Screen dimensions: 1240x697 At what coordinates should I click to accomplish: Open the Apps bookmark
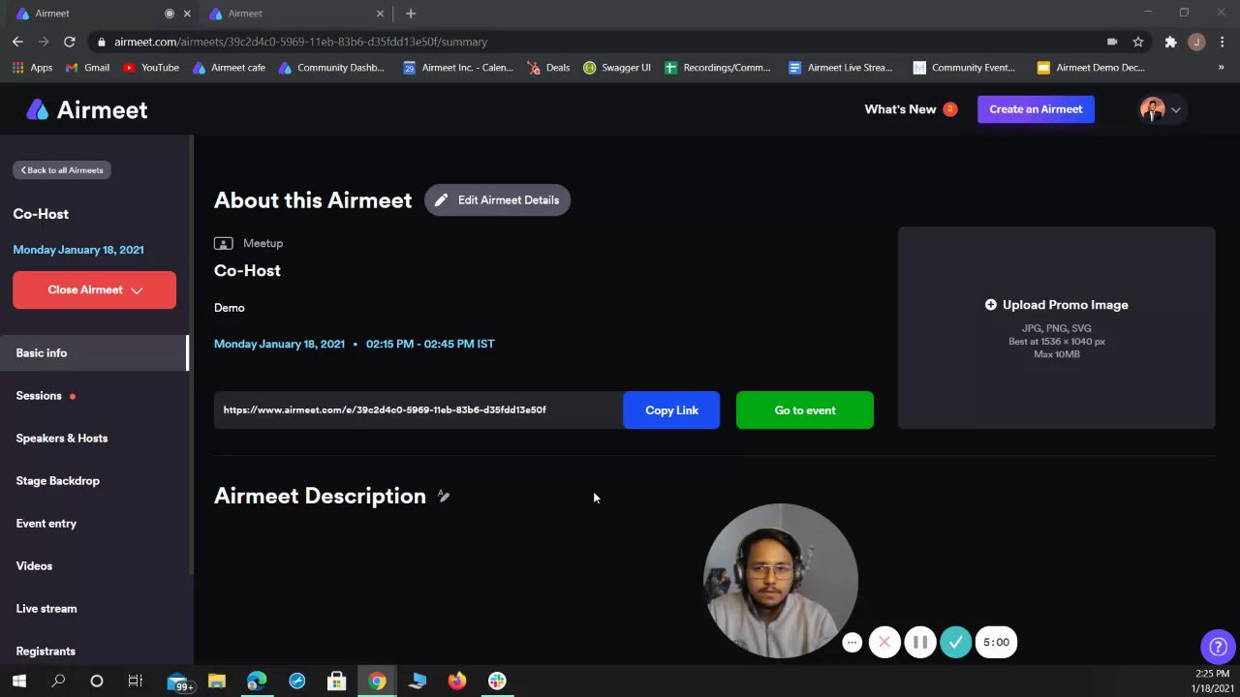[x=32, y=68]
